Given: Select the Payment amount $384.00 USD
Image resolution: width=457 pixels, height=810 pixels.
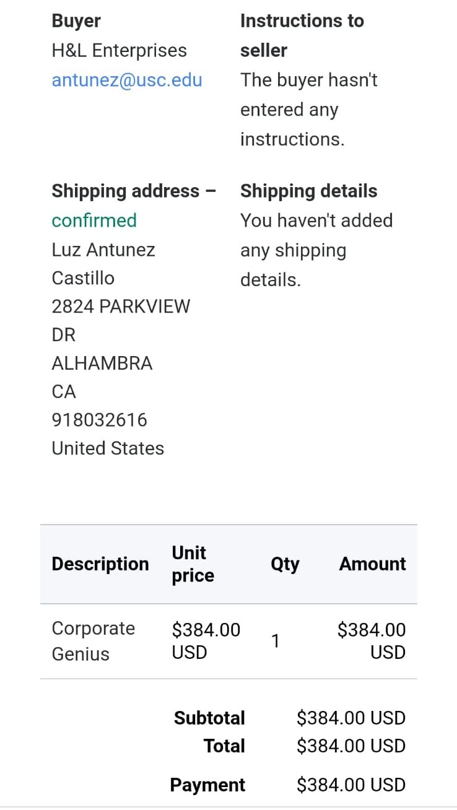Looking at the screenshot, I should click(x=350, y=785).
